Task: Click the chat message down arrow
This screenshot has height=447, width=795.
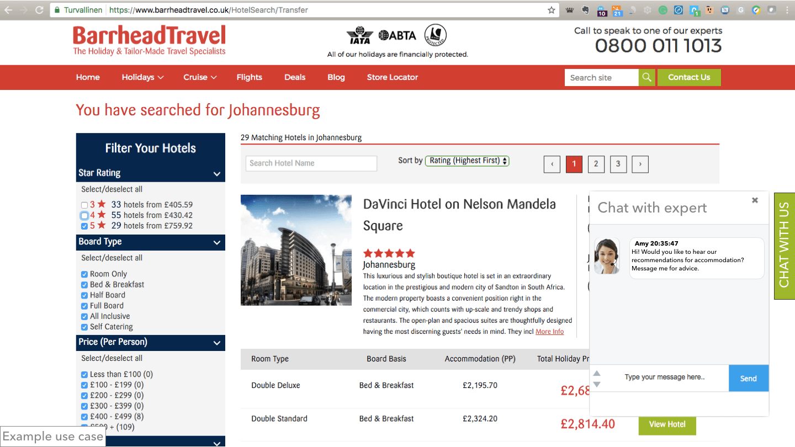Action: point(597,384)
